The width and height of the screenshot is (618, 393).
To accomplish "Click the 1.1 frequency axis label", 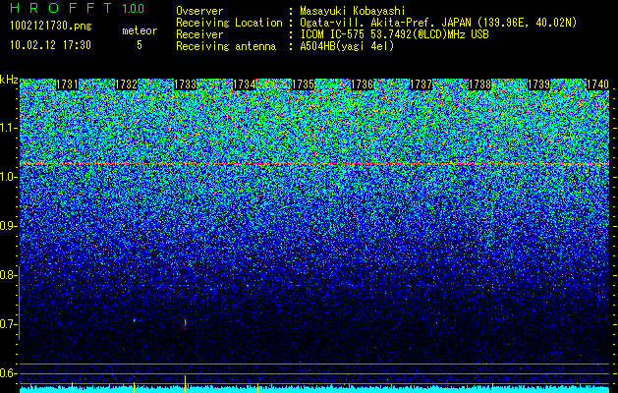I will coord(8,128).
